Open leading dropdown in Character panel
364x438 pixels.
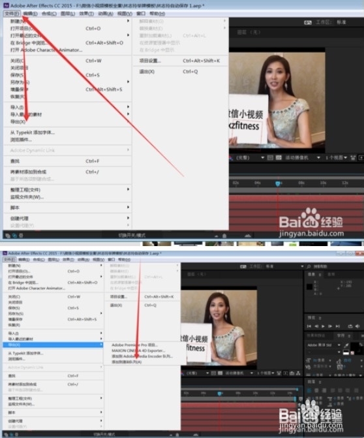coord(361,360)
